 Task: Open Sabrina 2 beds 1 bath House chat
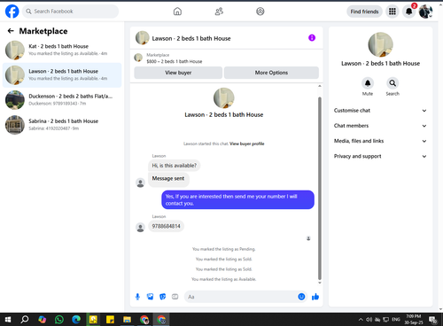tap(62, 125)
